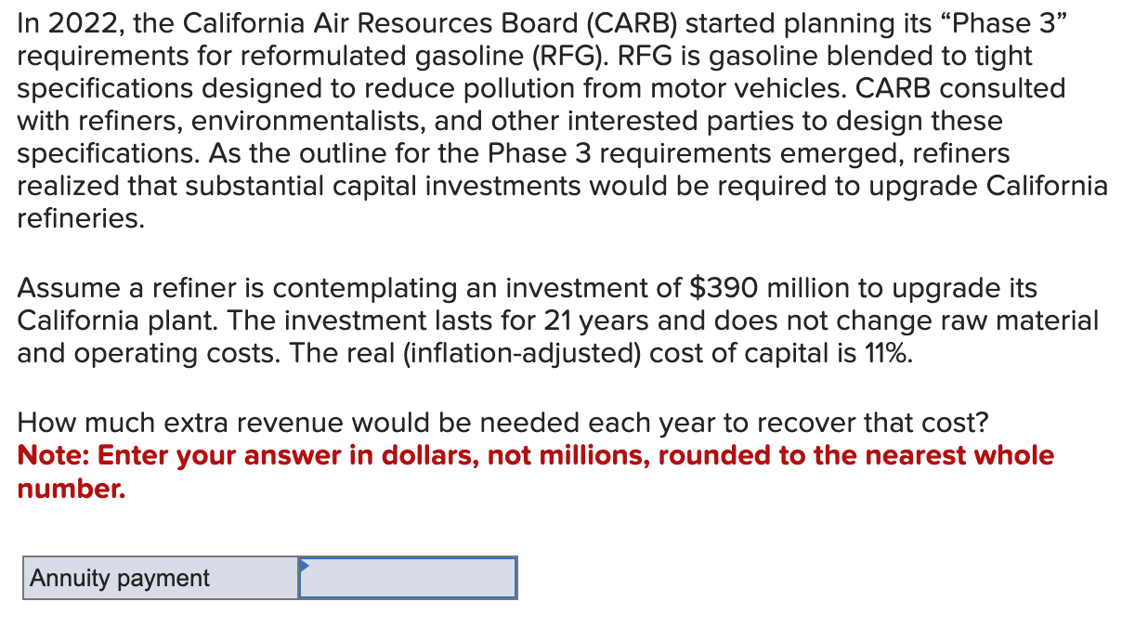Click the '11%' cost of capital figure
Image resolution: width=1135 pixels, height=641 pixels.
(889, 353)
